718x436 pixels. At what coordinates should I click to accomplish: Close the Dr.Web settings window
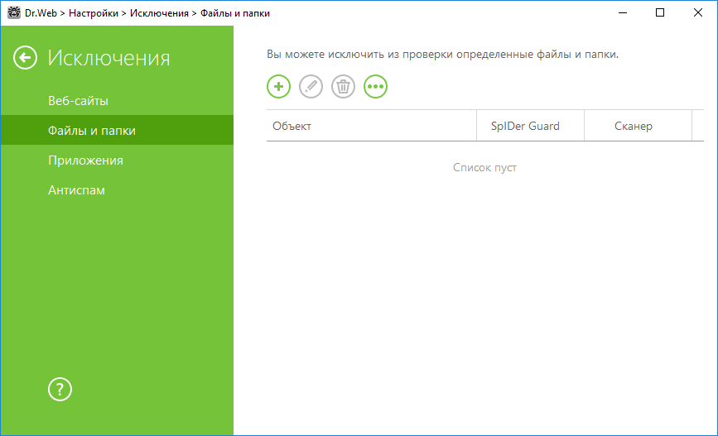[x=698, y=12]
